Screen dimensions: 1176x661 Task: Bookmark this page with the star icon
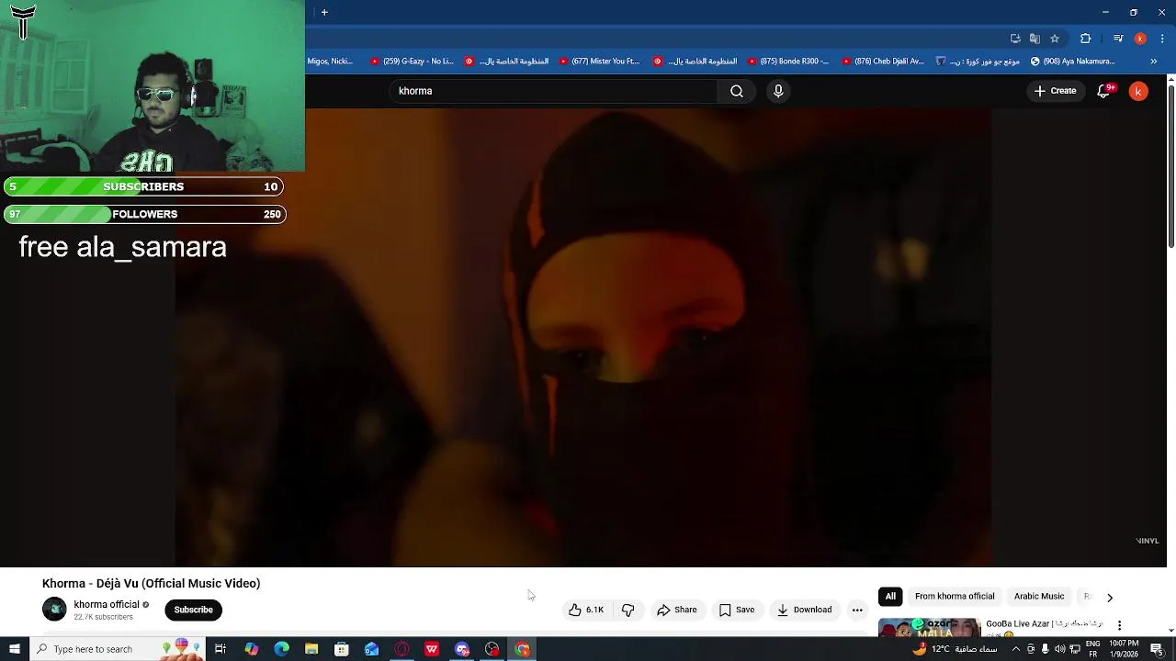(x=1055, y=39)
